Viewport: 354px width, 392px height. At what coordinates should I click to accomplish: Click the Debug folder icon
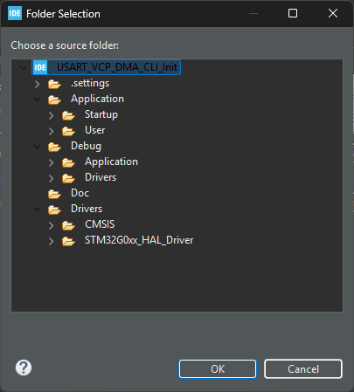54,147
